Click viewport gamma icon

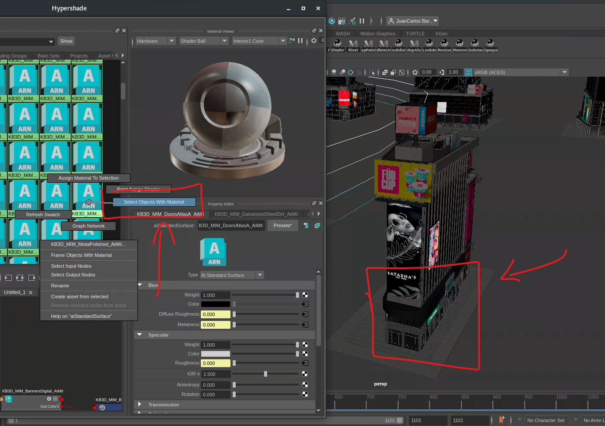coord(442,72)
